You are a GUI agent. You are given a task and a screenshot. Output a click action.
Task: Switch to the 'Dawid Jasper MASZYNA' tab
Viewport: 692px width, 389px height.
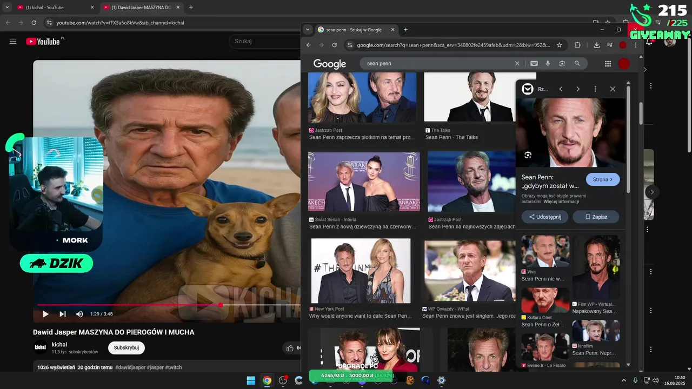coord(142,8)
